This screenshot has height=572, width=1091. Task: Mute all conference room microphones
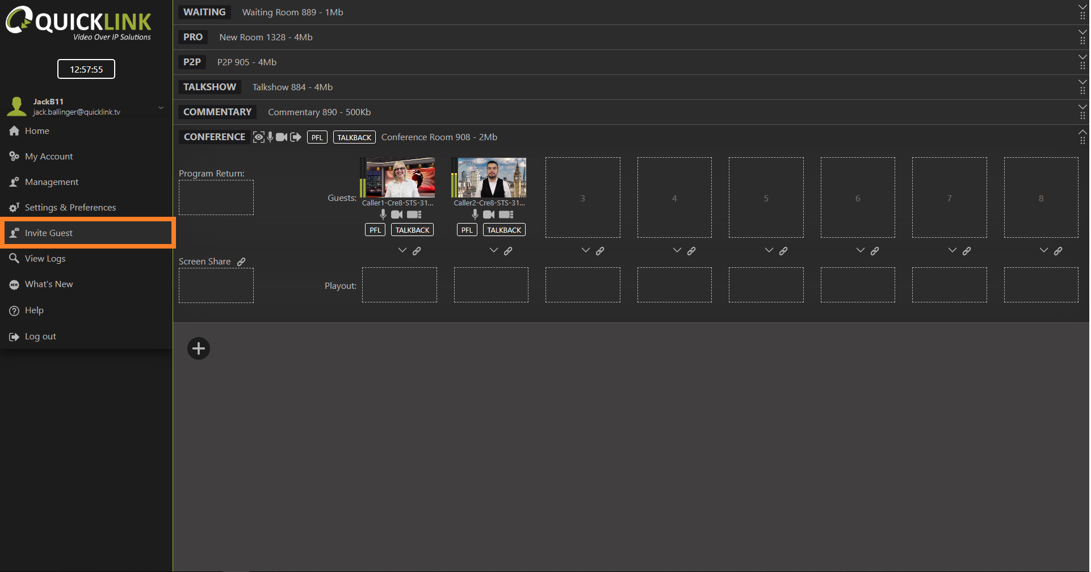pos(270,137)
